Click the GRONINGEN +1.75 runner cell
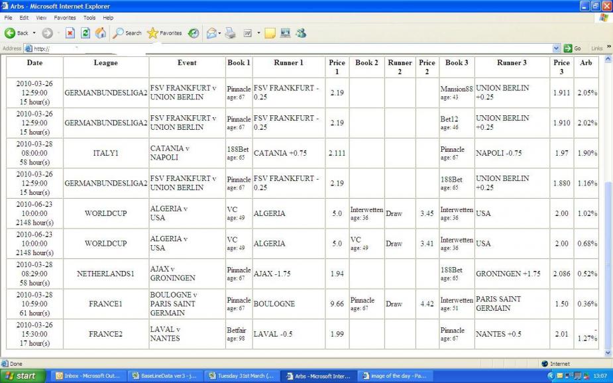This screenshot has height=383, width=613. 512,274
